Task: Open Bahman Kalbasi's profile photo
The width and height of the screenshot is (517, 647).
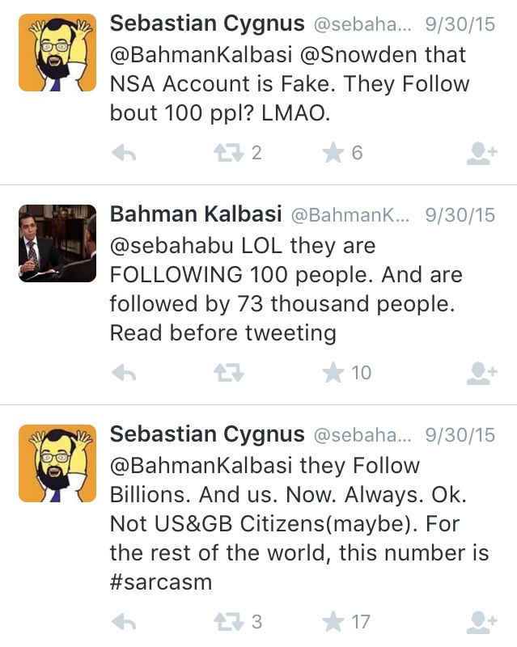Action: 57,243
